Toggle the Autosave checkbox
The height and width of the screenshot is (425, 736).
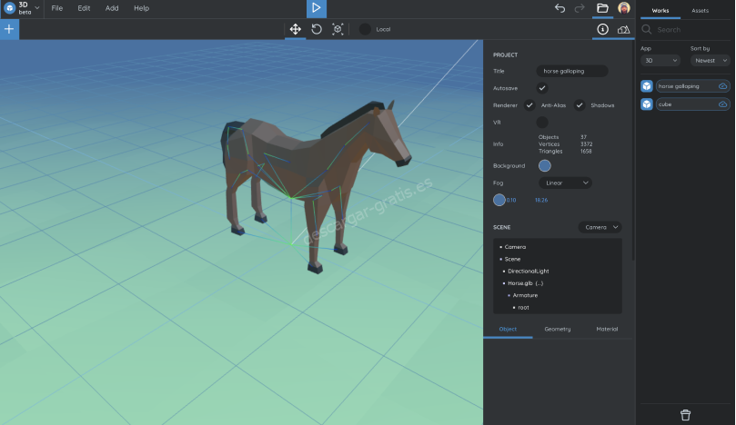coord(542,88)
